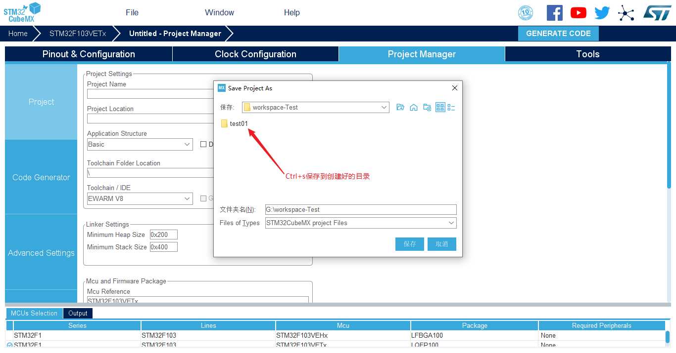This screenshot has height=353, width=676.
Task: Open the Project Manager tab
Action: [x=422, y=54]
